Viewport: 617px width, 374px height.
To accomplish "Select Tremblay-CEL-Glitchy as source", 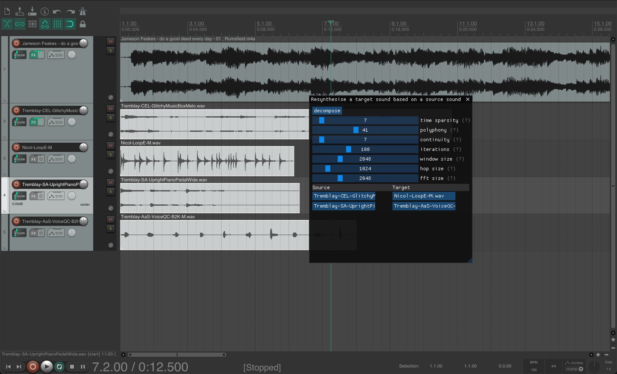I will (x=344, y=196).
